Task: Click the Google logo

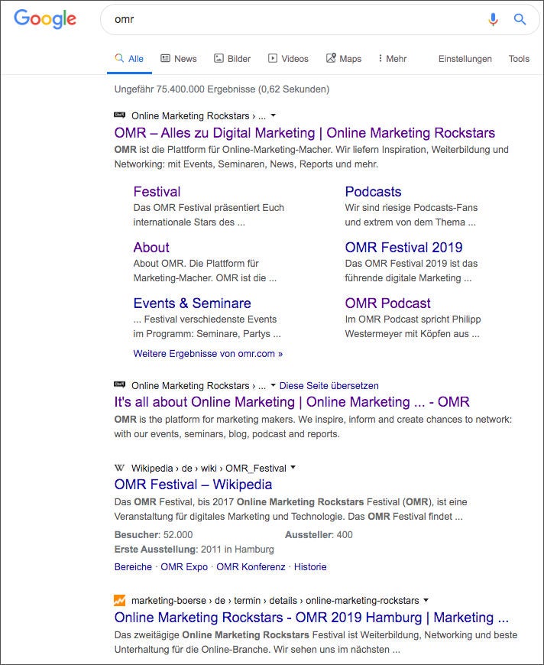Action: (45, 19)
